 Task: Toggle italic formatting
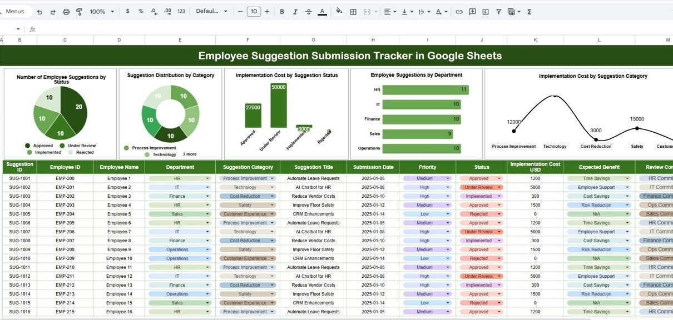295,12
